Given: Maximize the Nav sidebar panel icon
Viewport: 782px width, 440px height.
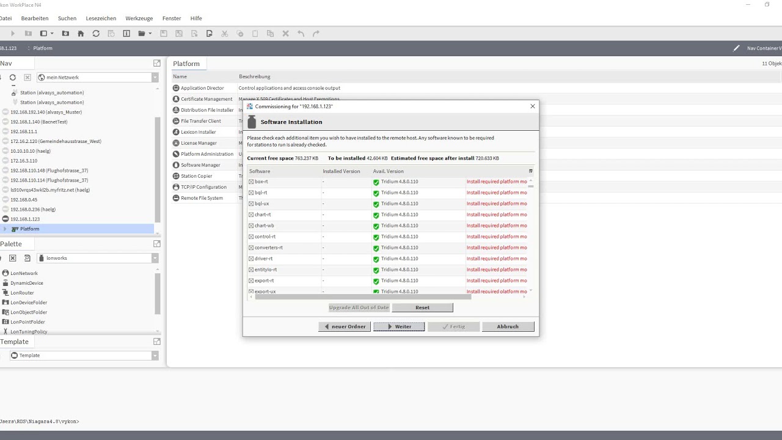Looking at the screenshot, I should (x=157, y=64).
